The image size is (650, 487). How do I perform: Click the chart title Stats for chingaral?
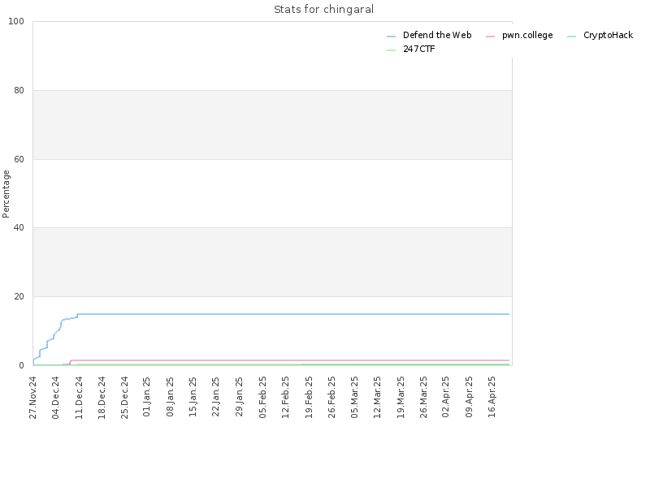tap(323, 9)
